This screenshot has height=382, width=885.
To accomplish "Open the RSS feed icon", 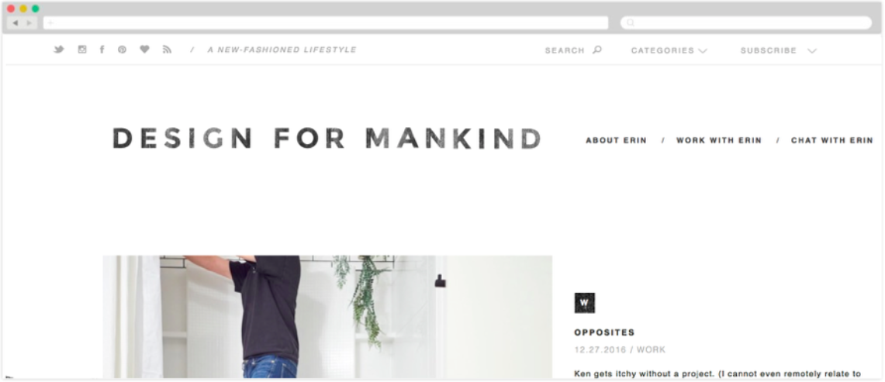I will [x=167, y=50].
